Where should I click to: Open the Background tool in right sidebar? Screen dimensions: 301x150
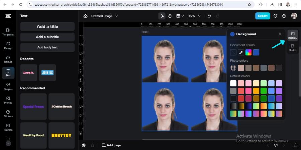[293, 35]
